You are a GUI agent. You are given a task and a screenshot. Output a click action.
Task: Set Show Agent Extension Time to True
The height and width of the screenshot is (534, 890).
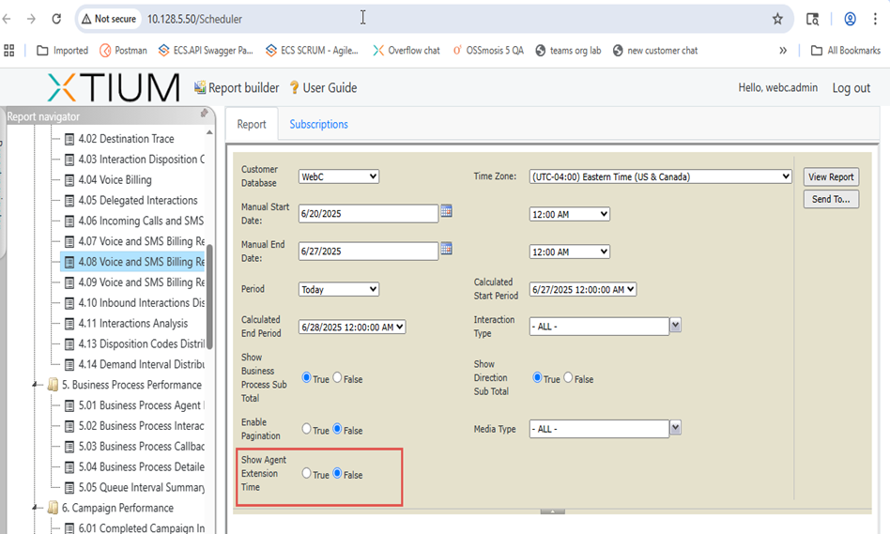pyautogui.click(x=306, y=474)
